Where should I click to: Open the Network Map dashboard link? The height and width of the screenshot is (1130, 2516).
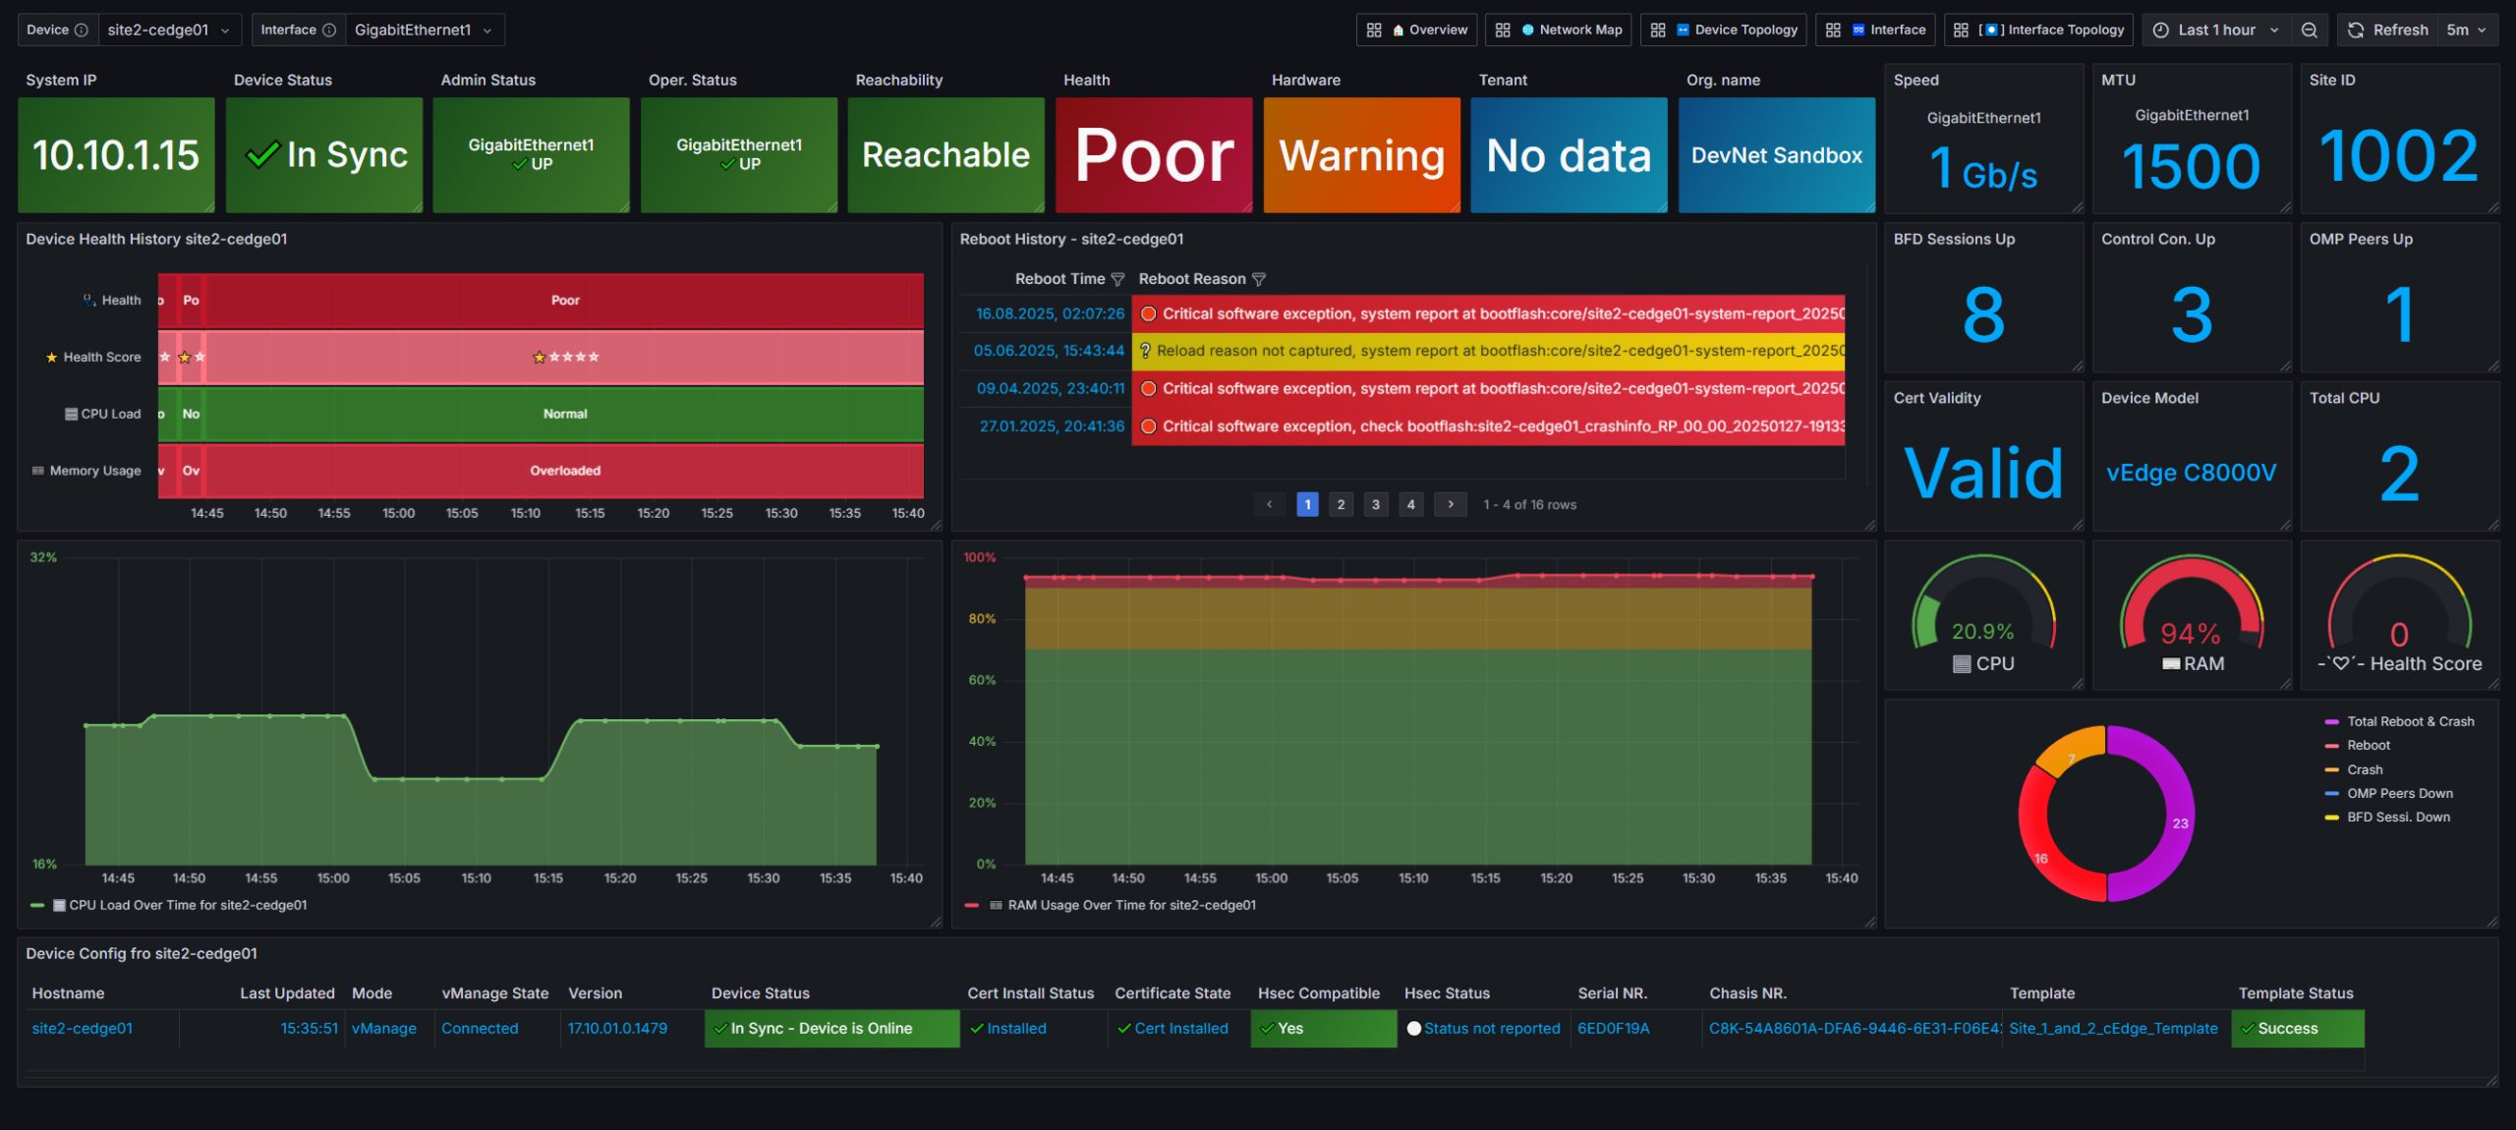click(1559, 29)
